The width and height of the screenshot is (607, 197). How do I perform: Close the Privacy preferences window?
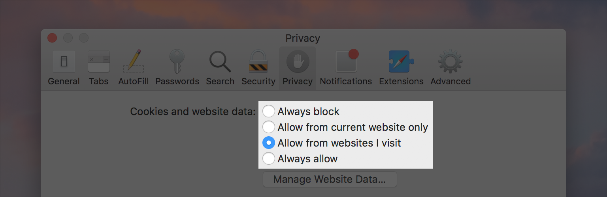[x=52, y=38]
